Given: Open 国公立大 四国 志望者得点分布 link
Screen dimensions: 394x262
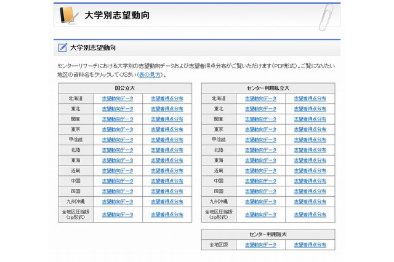Looking at the screenshot, I should [x=167, y=191].
